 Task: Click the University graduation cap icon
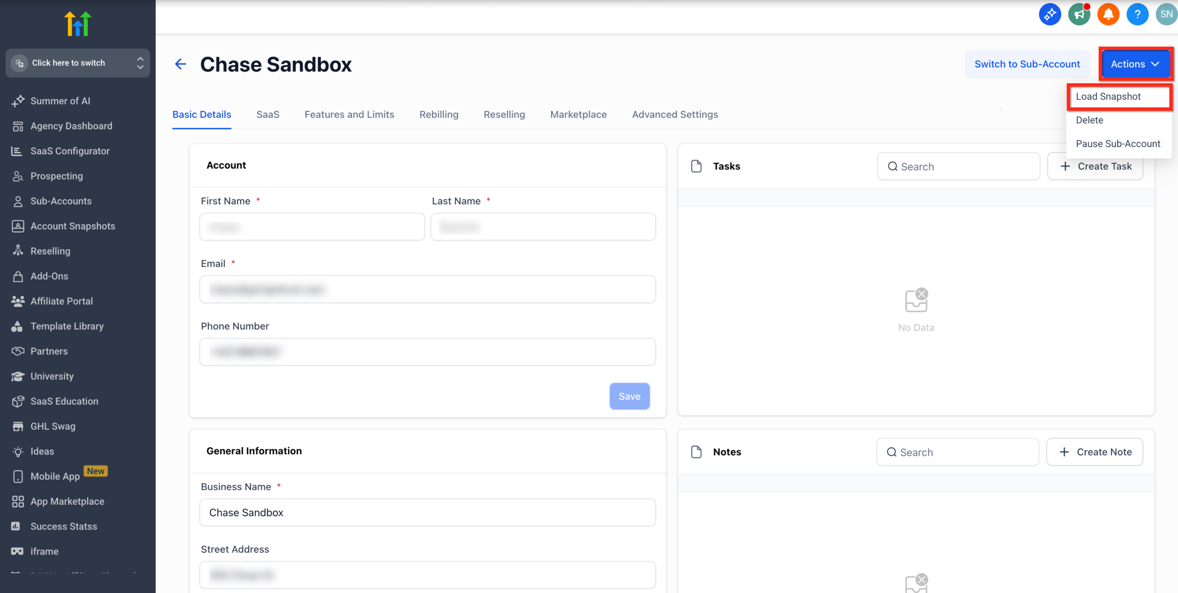18,376
